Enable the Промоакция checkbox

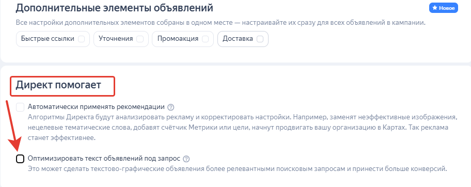click(206, 39)
